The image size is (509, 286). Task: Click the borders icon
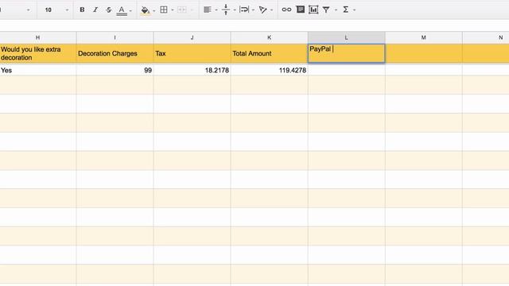pyautogui.click(x=164, y=10)
